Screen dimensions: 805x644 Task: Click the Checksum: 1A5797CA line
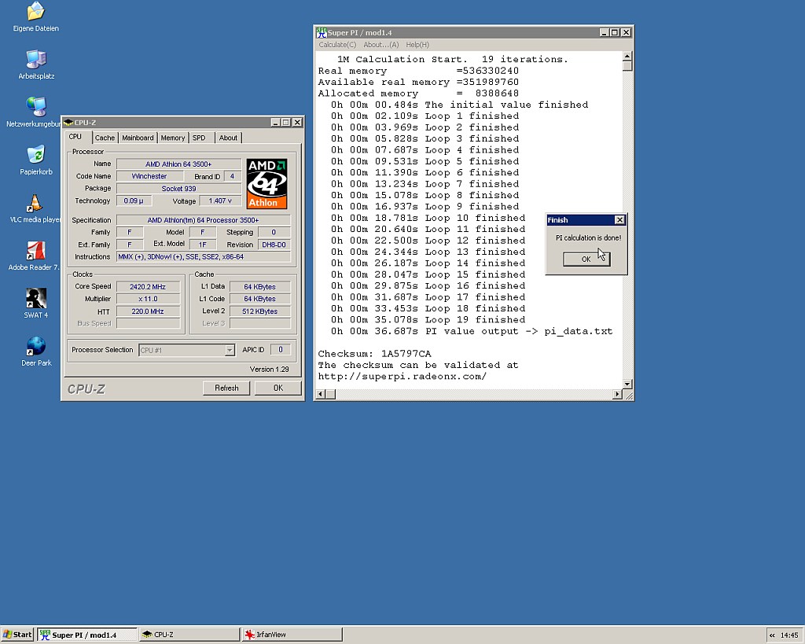point(374,354)
